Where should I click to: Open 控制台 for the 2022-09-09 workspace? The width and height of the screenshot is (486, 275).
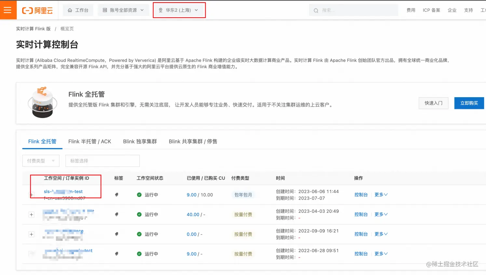click(361, 234)
